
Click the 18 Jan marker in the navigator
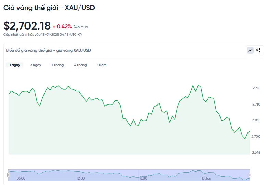tap(206, 178)
